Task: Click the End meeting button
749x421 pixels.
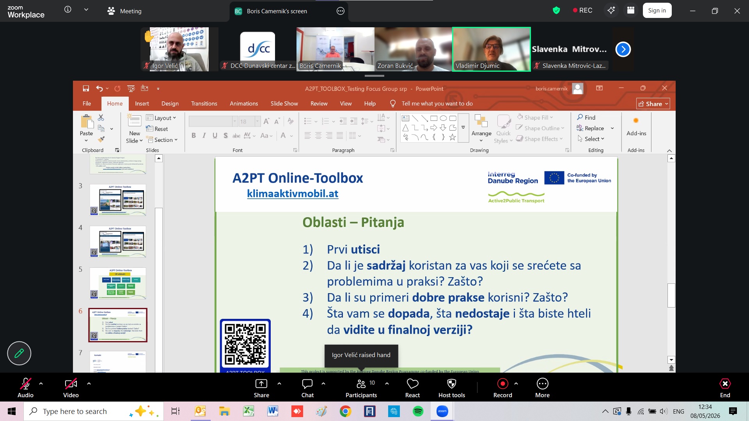Action: click(725, 388)
